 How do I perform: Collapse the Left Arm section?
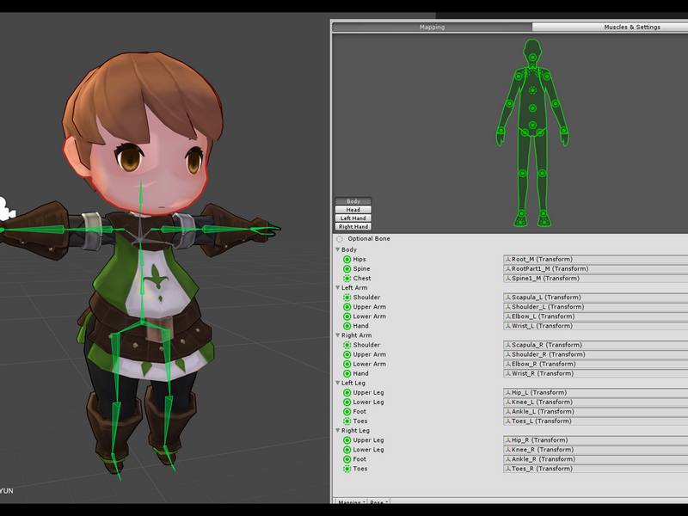pyautogui.click(x=338, y=288)
